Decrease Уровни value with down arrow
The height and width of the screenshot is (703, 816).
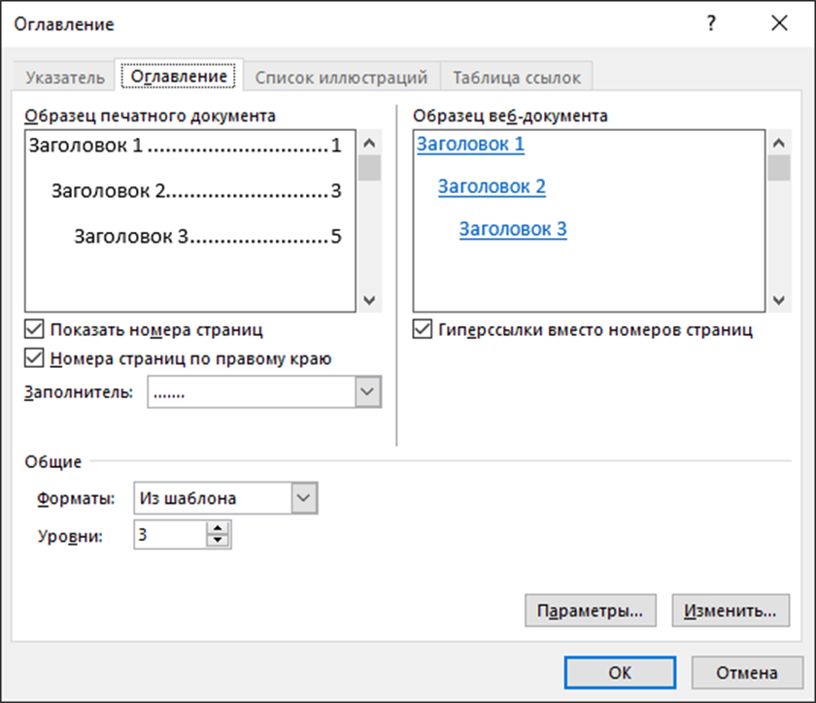[218, 541]
